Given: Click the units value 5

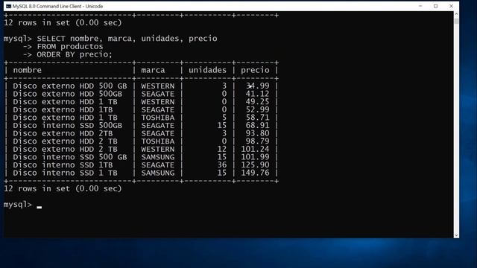Looking at the screenshot, I should tap(224, 118).
